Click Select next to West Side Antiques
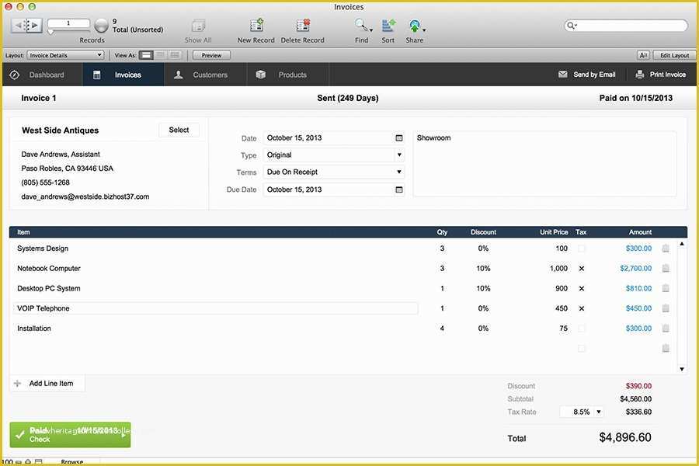 pos(179,130)
